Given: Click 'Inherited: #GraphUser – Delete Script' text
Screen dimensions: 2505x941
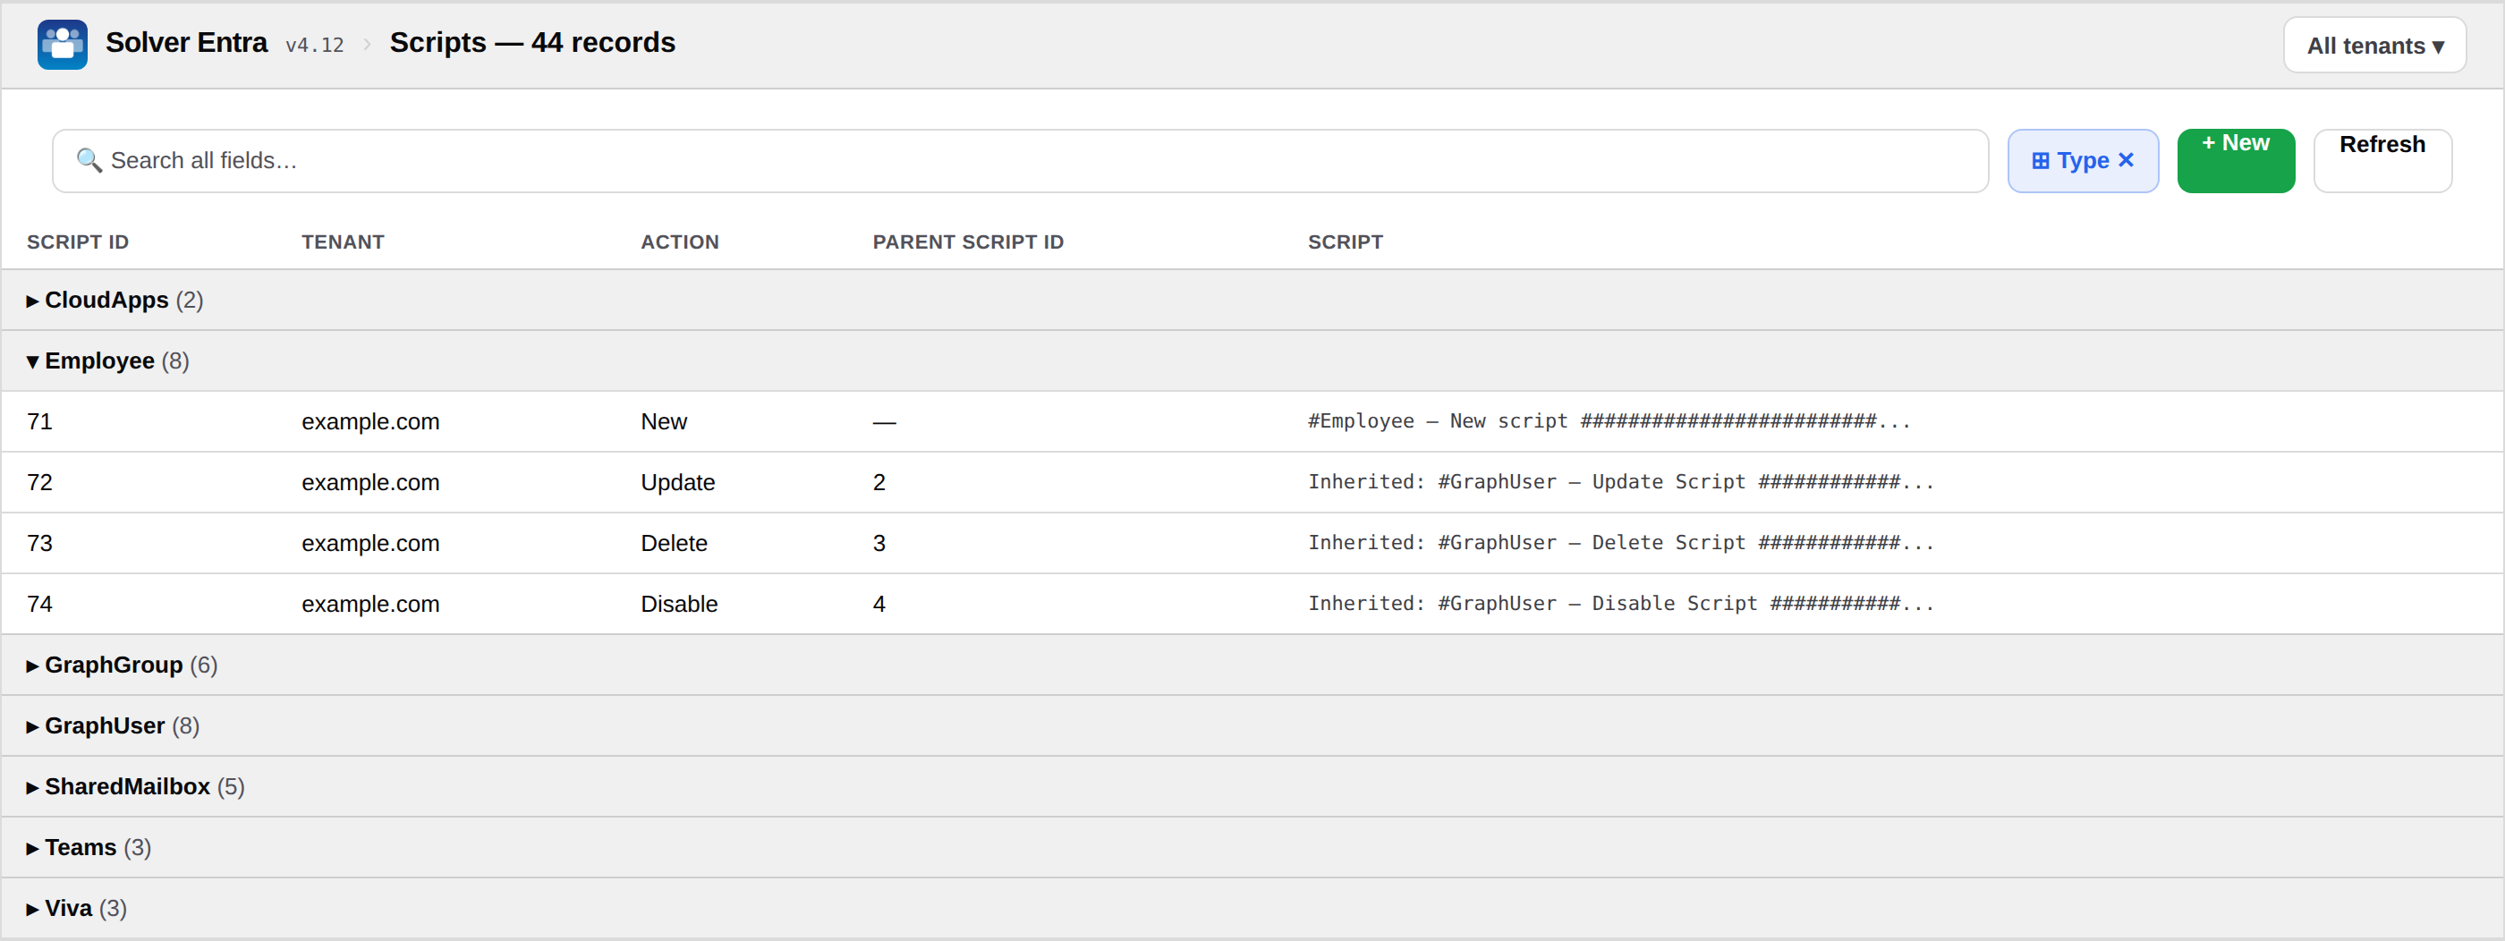Looking at the screenshot, I should [x=1525, y=542].
